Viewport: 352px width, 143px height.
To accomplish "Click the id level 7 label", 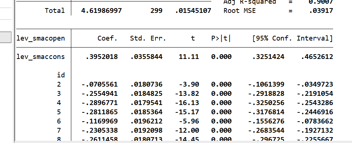I will coord(59,130).
